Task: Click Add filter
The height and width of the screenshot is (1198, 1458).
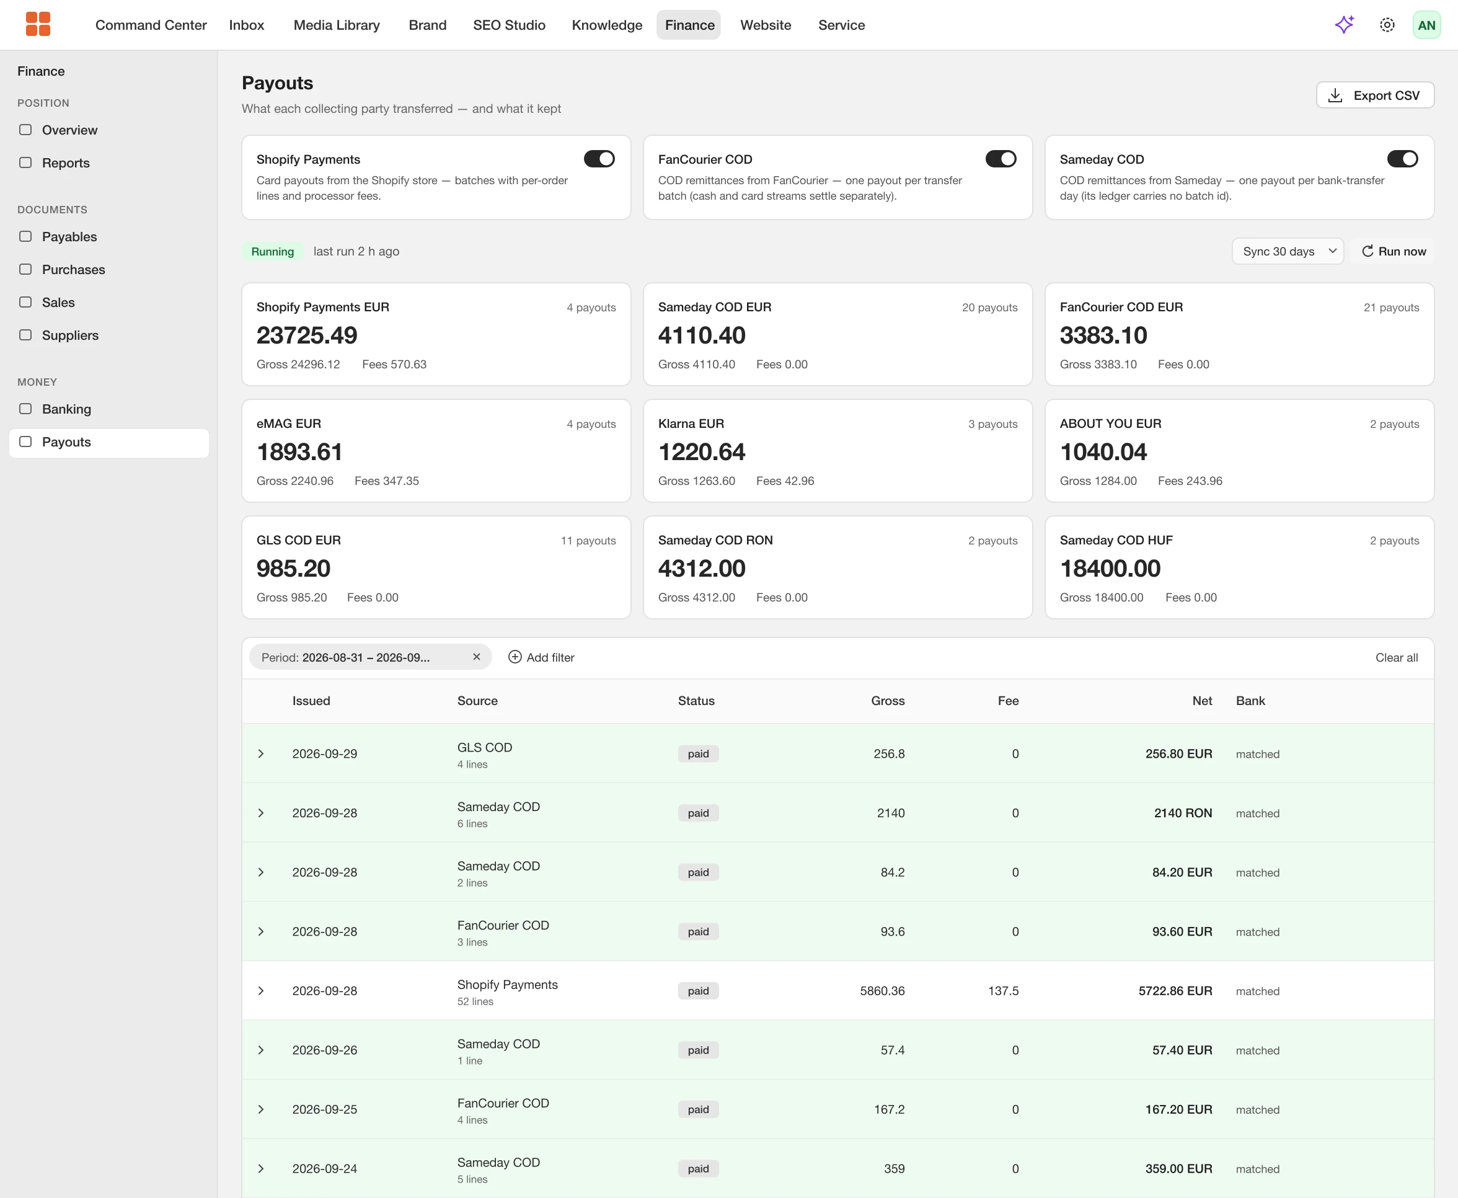Action: (x=541, y=657)
